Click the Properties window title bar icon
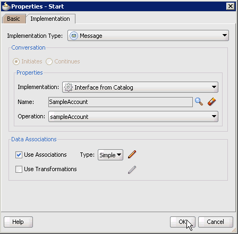238x234 pixels. (x=6, y=6)
